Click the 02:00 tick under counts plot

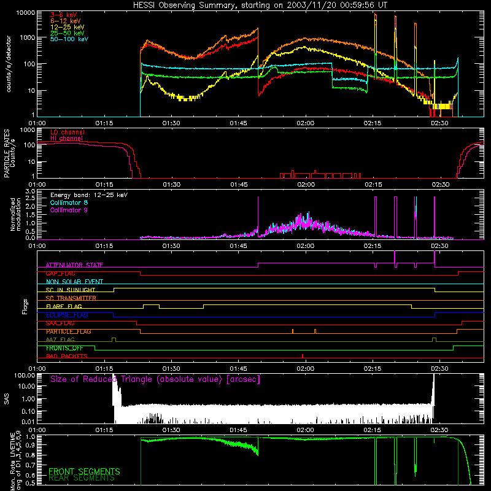[305, 123]
